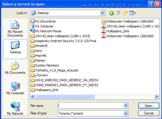
Task: Select the ToShaRa_V1.8_Mega_Acoustic folder icon
Action: pos(33,70)
